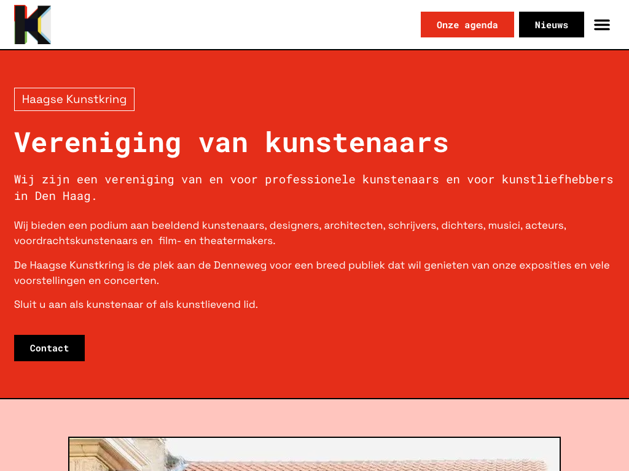The image size is (629, 471).
Task: Click the black Contact button
Action: point(49,348)
